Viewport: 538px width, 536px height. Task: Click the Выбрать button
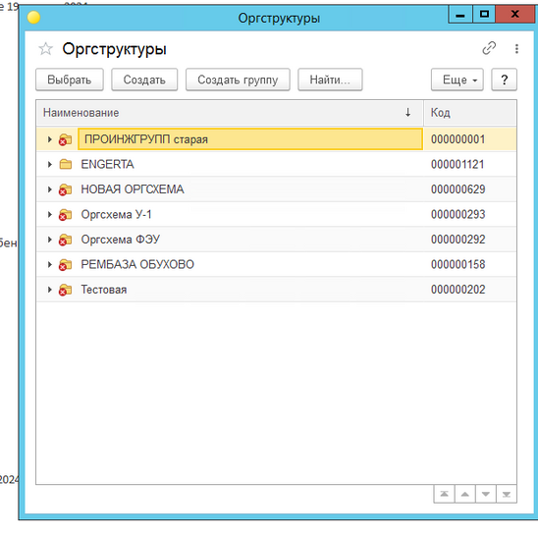click(x=70, y=80)
